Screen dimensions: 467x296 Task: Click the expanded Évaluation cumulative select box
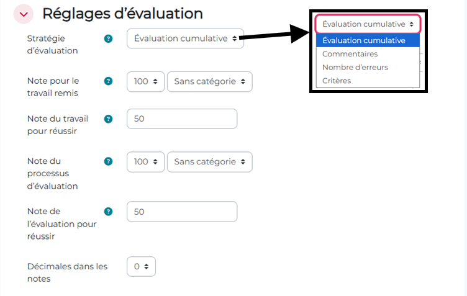click(368, 24)
